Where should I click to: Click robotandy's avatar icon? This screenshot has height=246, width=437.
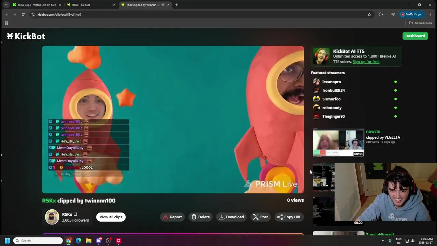[x=316, y=108]
